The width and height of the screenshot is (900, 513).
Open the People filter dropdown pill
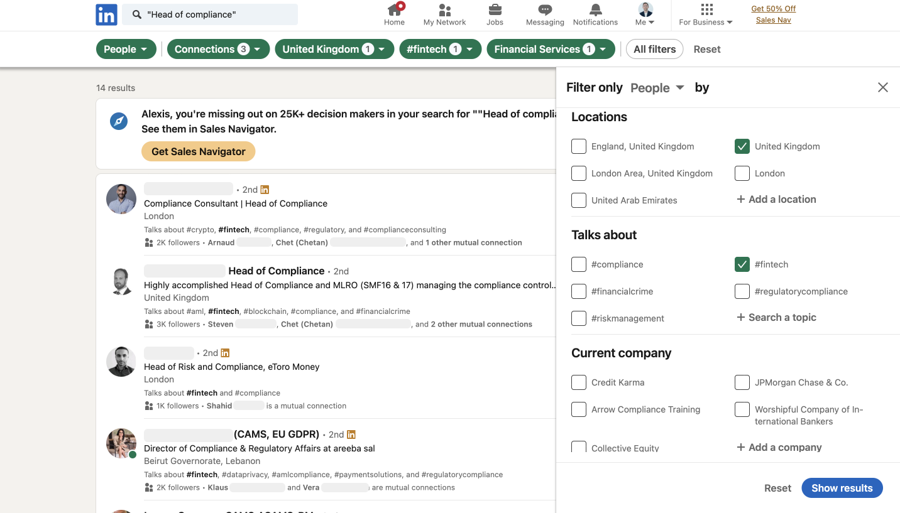(126, 49)
